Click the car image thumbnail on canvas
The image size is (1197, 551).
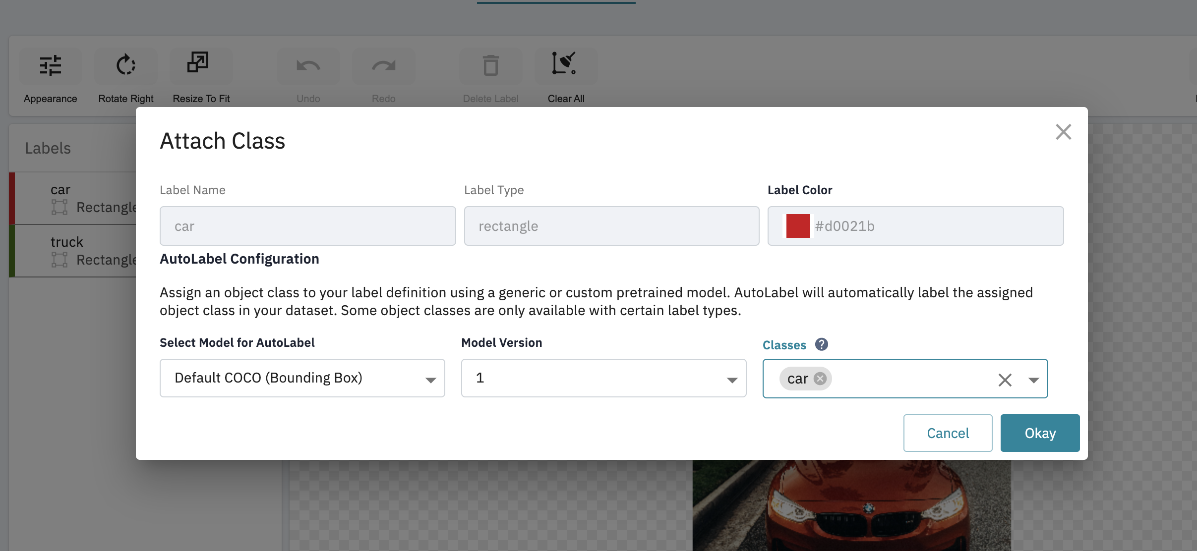coord(851,505)
